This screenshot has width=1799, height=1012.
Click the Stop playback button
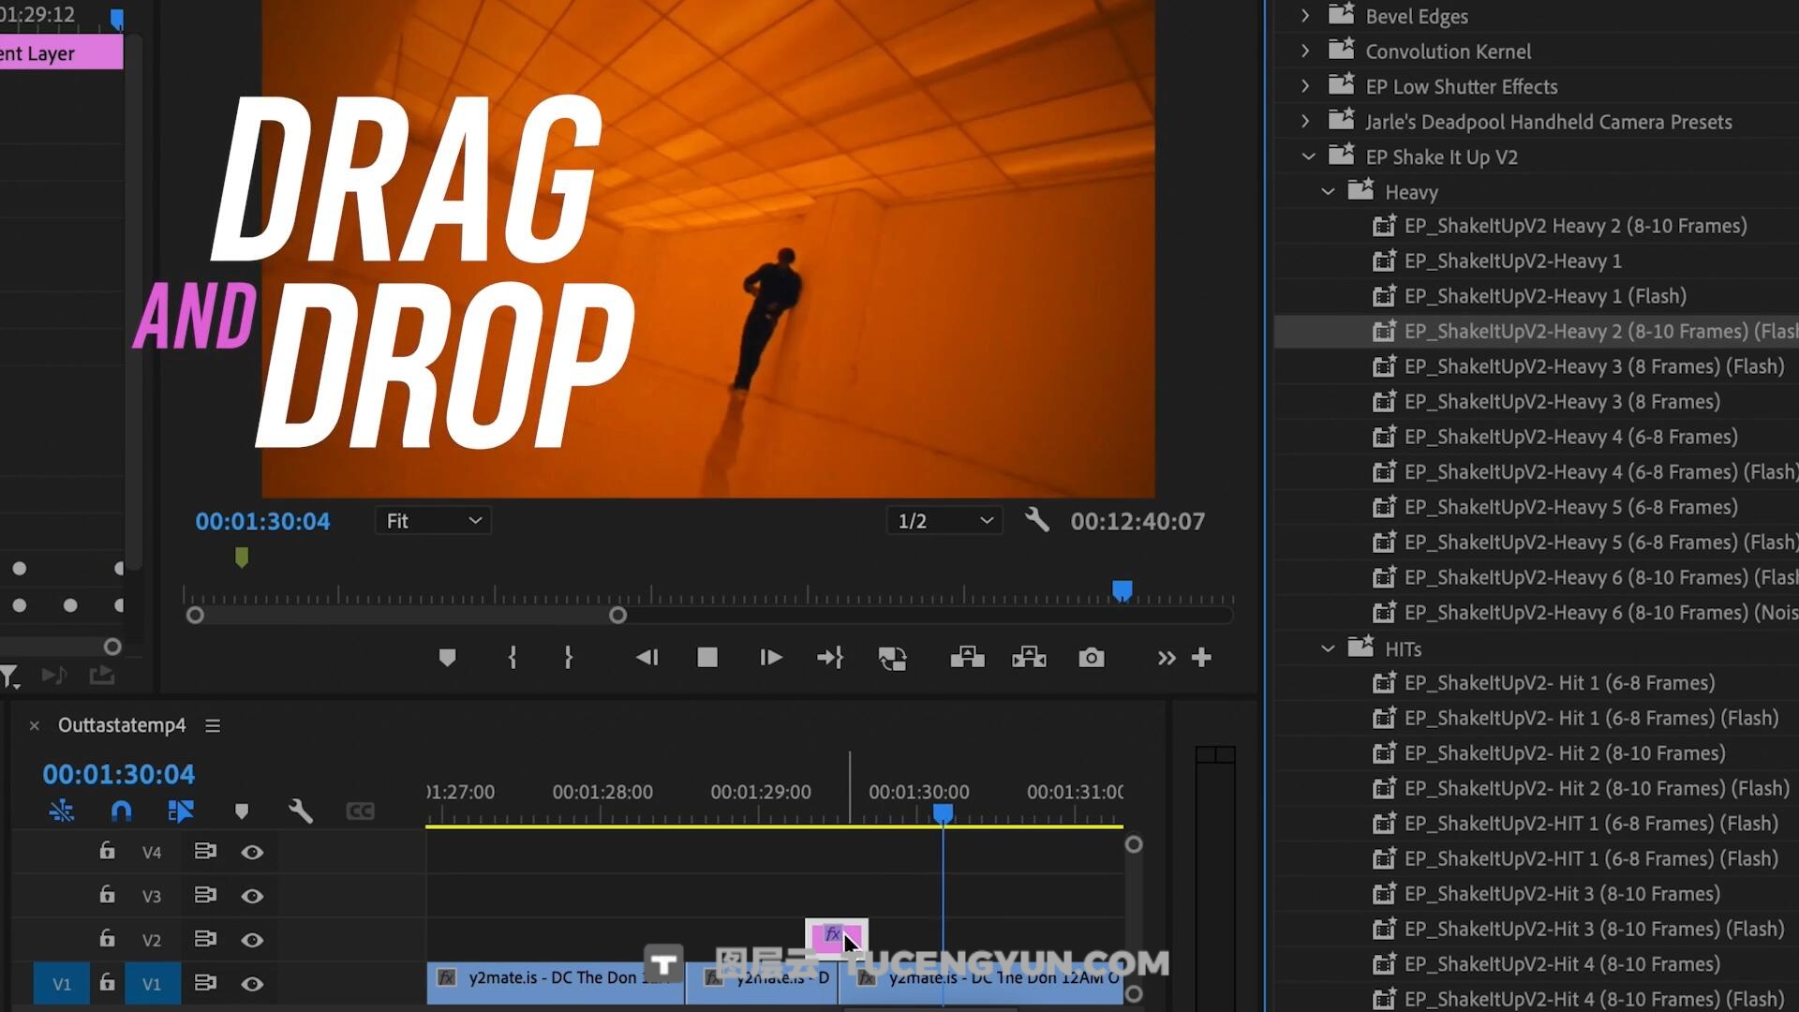point(707,658)
